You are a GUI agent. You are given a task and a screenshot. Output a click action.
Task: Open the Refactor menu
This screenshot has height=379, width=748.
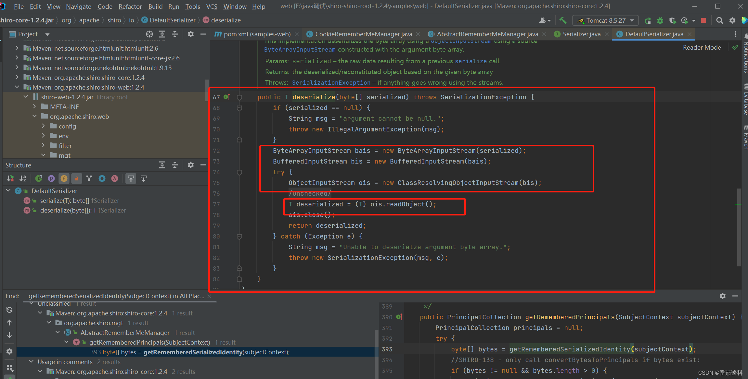tap(130, 6)
